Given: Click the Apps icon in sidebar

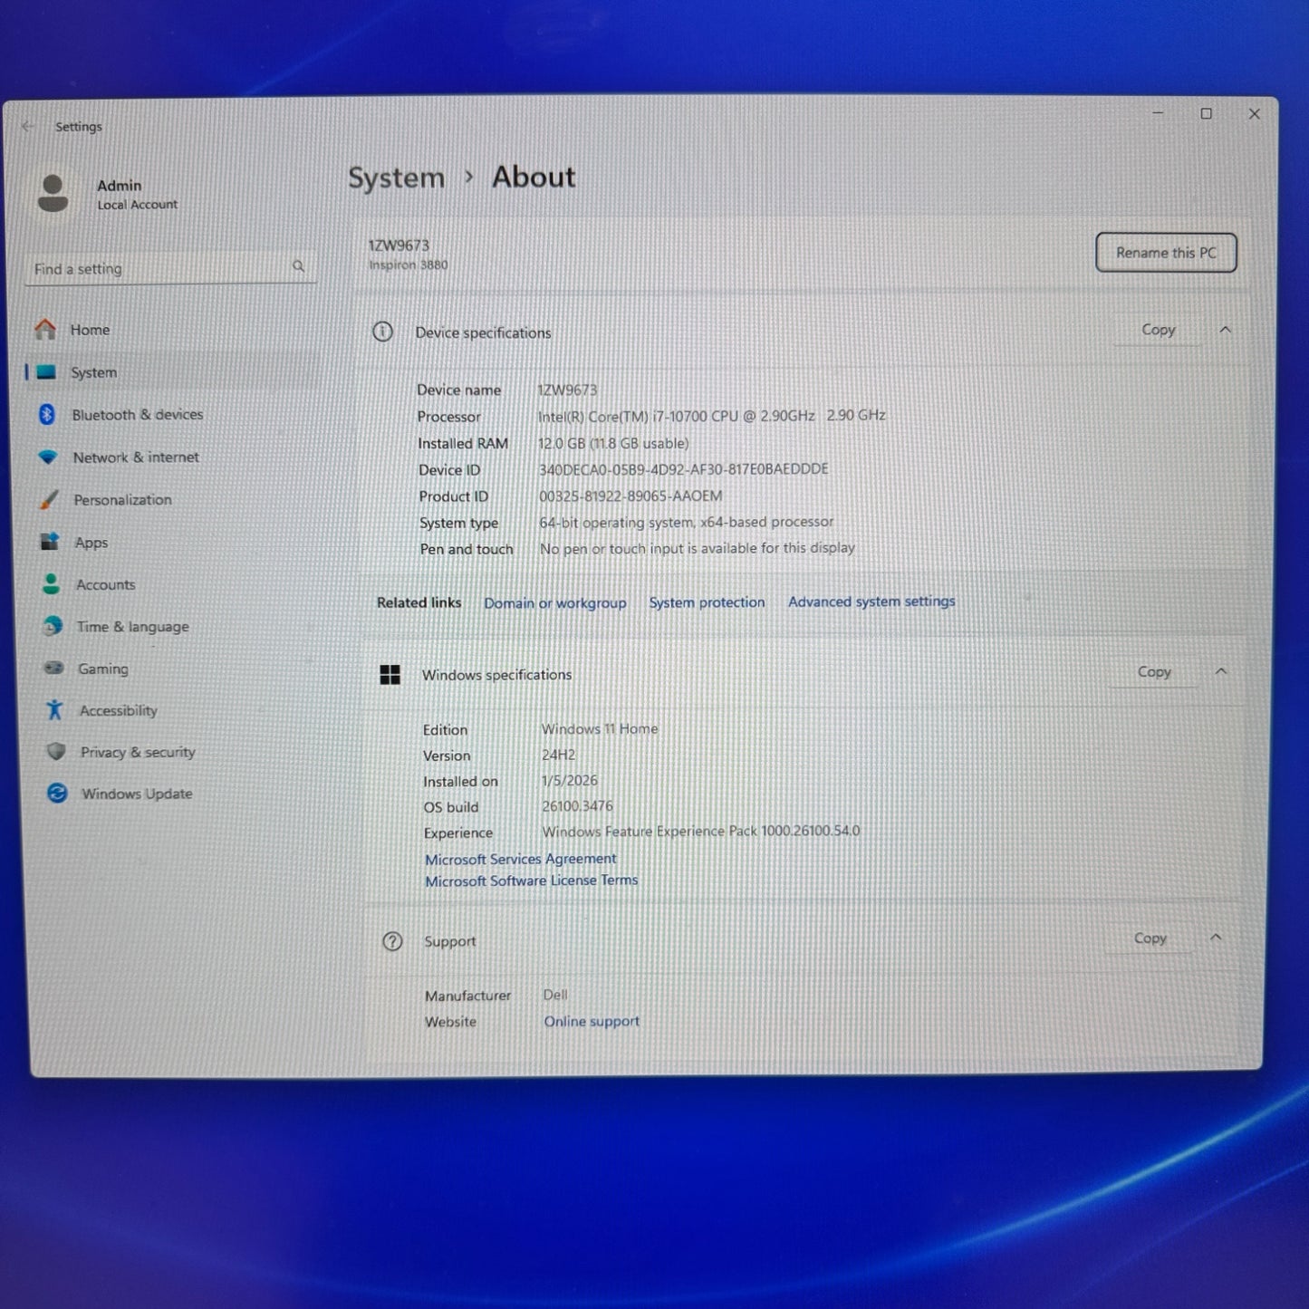Looking at the screenshot, I should pyautogui.click(x=50, y=542).
